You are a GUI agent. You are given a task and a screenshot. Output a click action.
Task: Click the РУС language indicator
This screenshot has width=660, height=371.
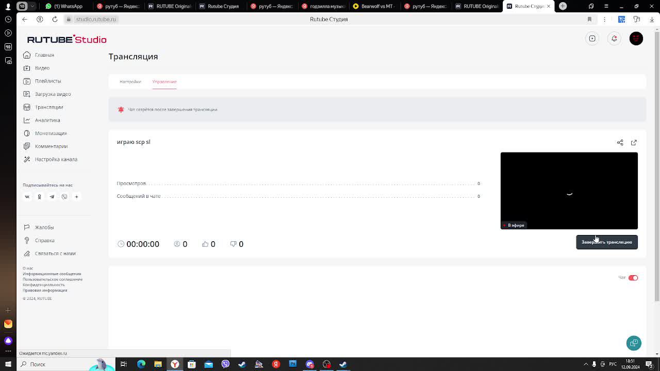pyautogui.click(x=613, y=364)
